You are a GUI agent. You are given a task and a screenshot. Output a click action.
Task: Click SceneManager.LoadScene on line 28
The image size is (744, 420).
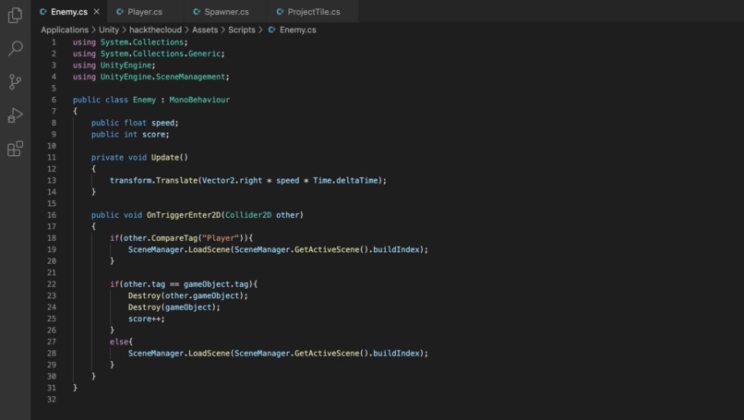pos(179,354)
